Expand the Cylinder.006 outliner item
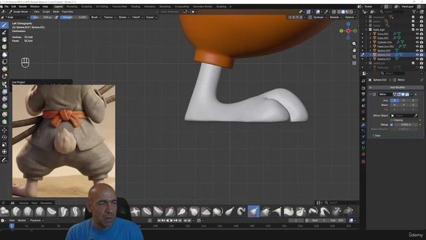This screenshot has width=426, height=240. (x=370, y=42)
